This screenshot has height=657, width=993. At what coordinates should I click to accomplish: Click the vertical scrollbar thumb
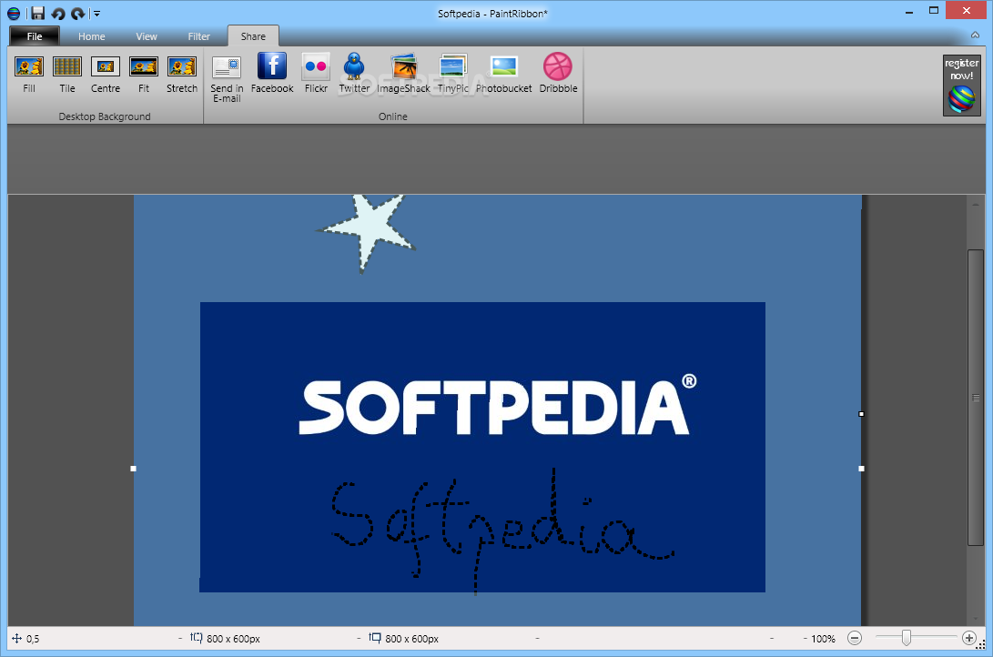[975, 398]
